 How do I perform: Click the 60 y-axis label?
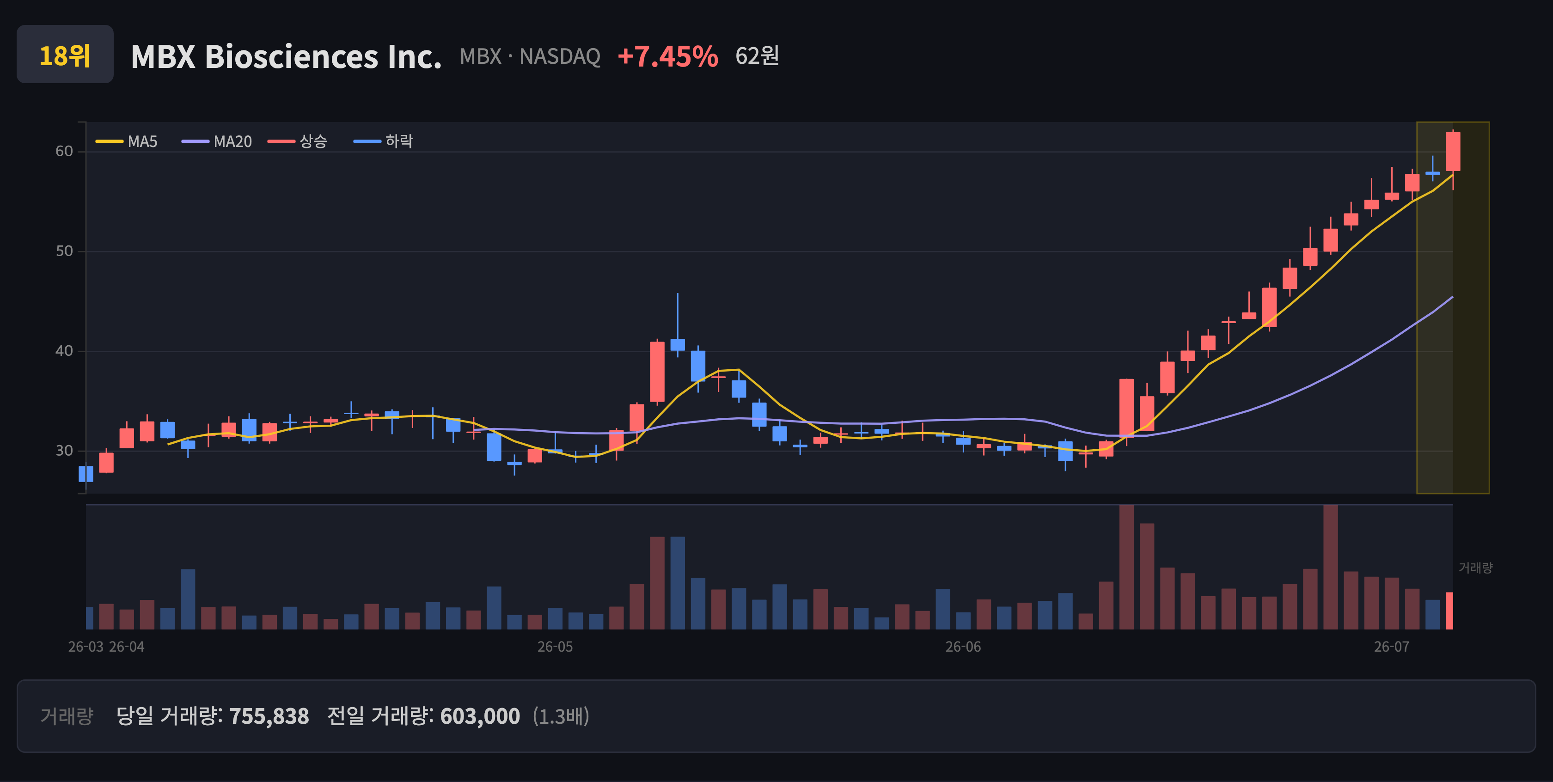(64, 151)
